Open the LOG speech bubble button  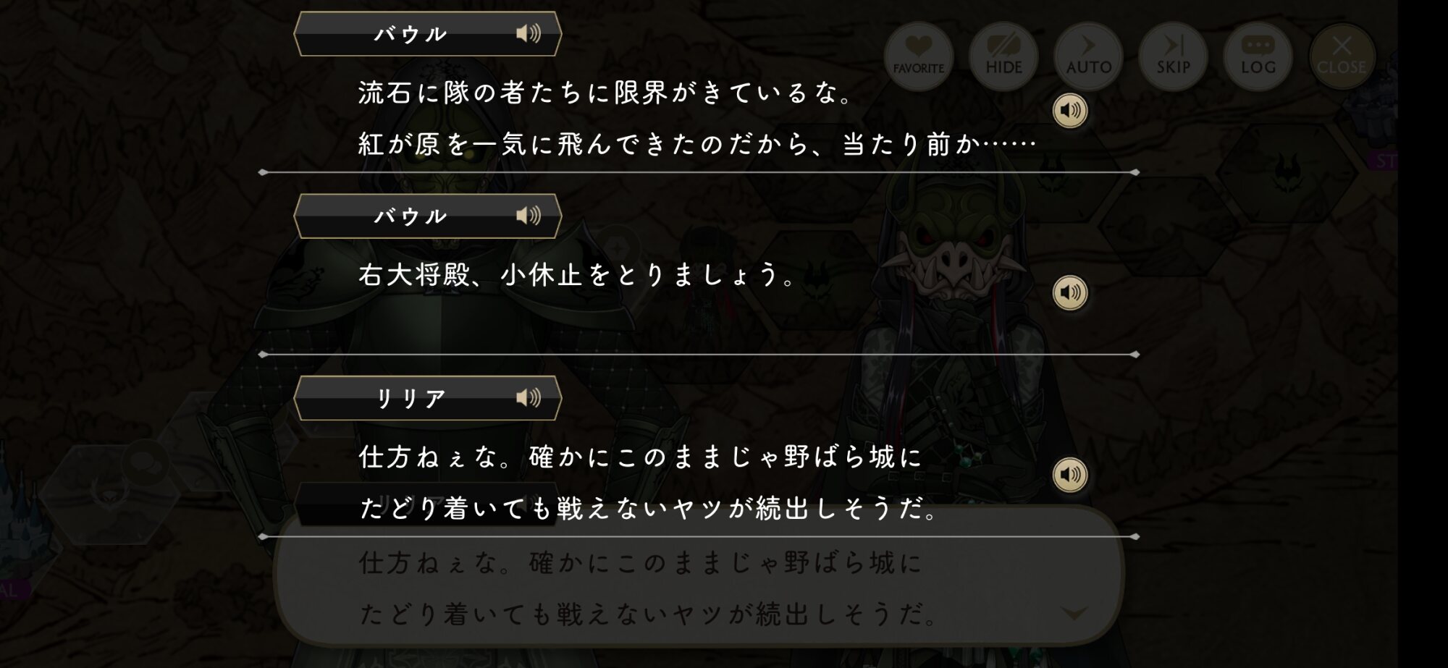coord(1258,56)
